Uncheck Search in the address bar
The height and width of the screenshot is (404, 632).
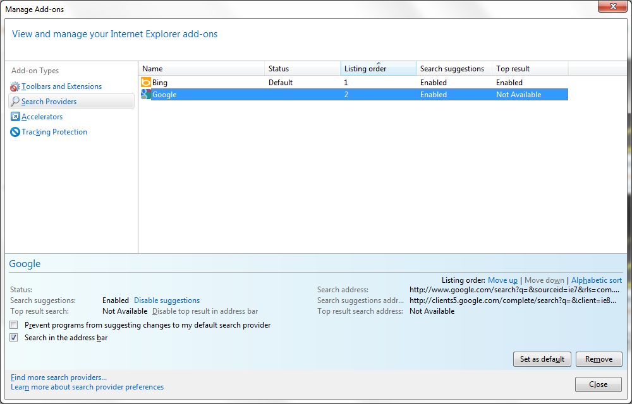(x=14, y=338)
